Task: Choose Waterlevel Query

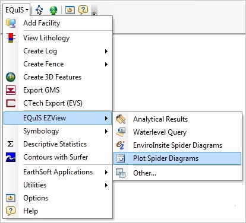Action: pos(178,132)
